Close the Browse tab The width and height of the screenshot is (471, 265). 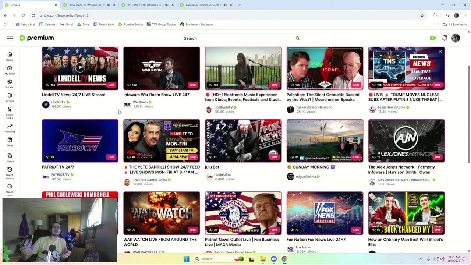(x=56, y=5)
